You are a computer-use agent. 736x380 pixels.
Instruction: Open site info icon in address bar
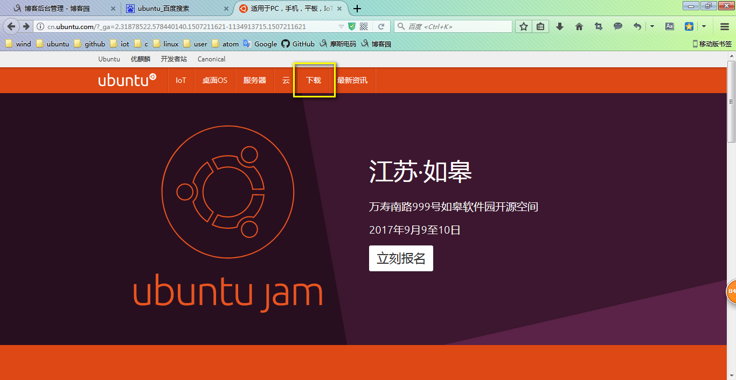pos(40,26)
